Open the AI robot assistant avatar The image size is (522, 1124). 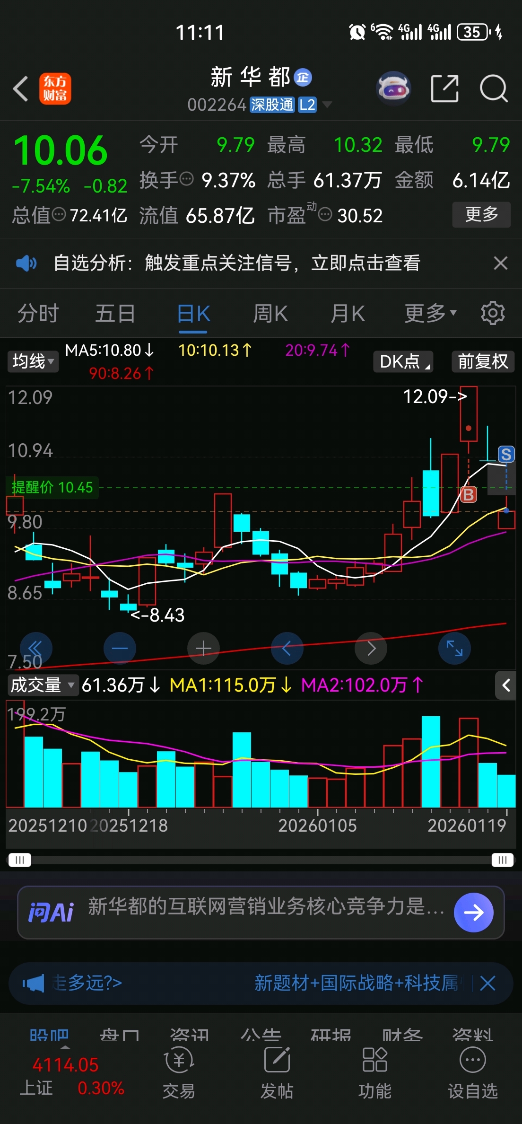[393, 88]
